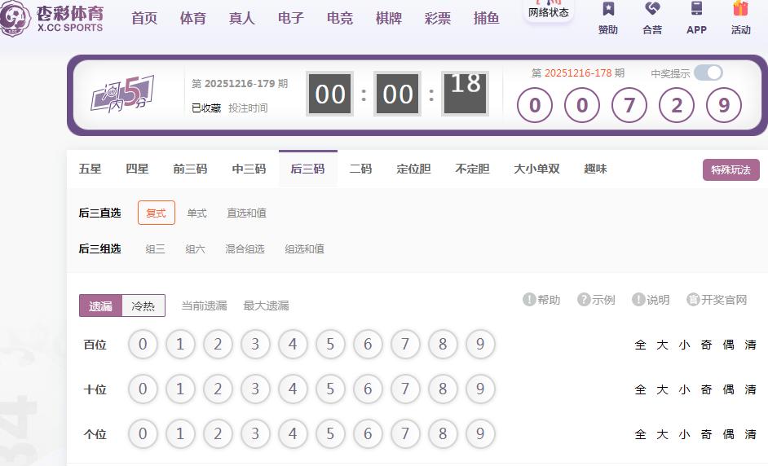Pick number 0 in 百位 row

143,344
